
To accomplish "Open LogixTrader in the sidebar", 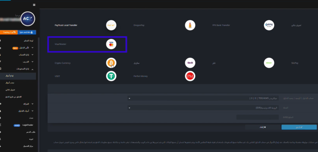I will click(28, 125).
